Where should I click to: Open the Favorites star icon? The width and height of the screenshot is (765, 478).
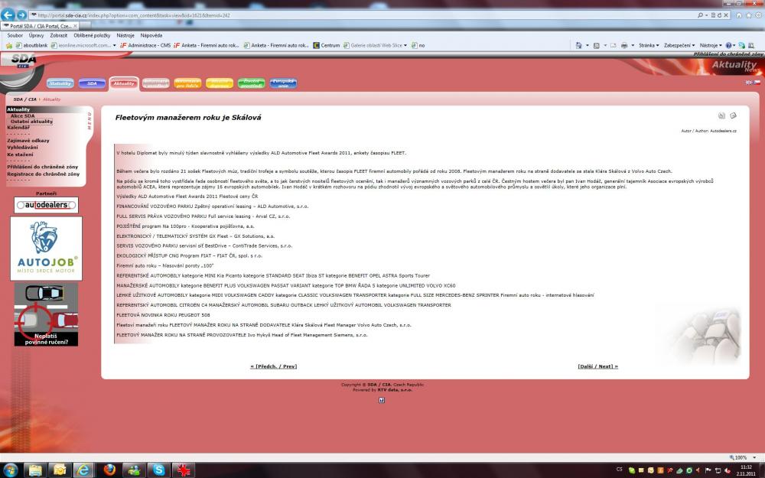pos(748,15)
